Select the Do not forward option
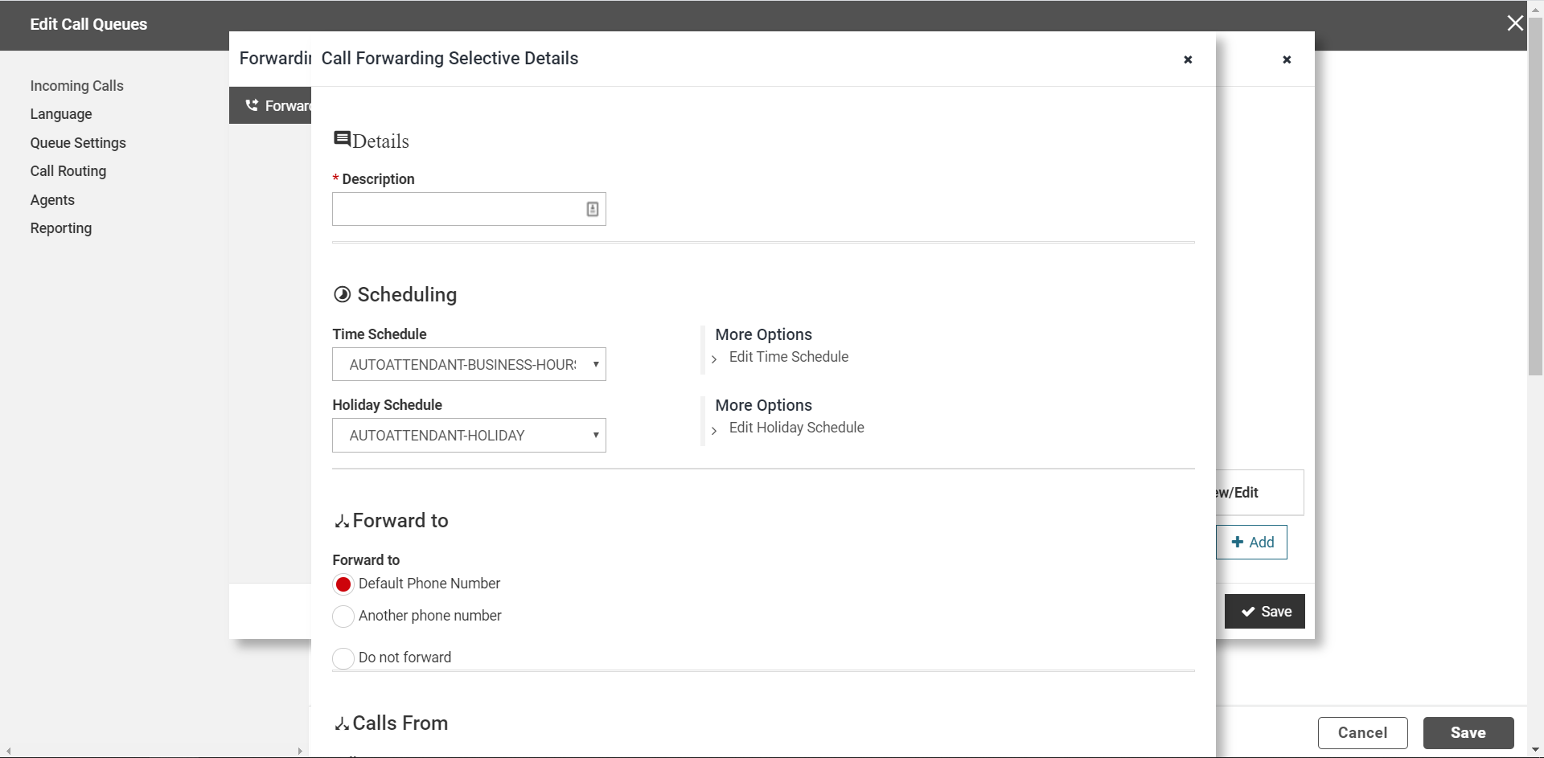This screenshot has height=758, width=1544. pos(343,658)
